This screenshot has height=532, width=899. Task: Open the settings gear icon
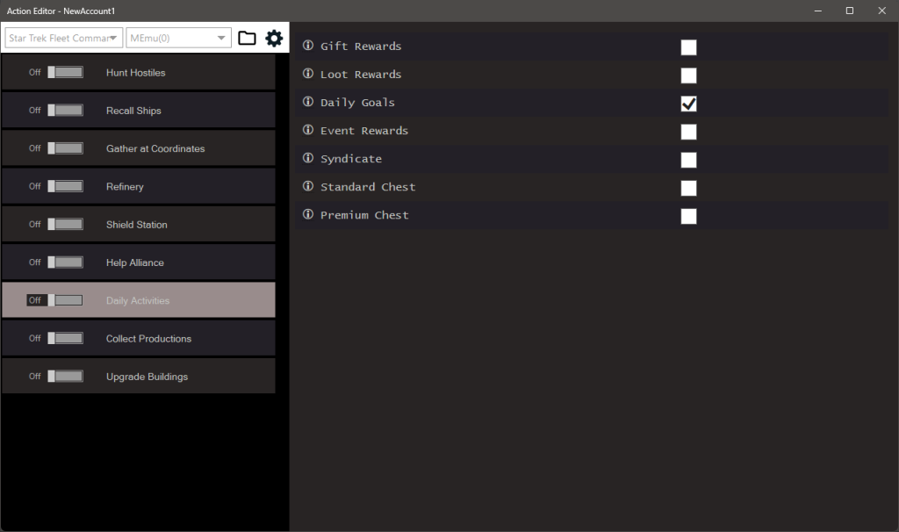tap(273, 37)
